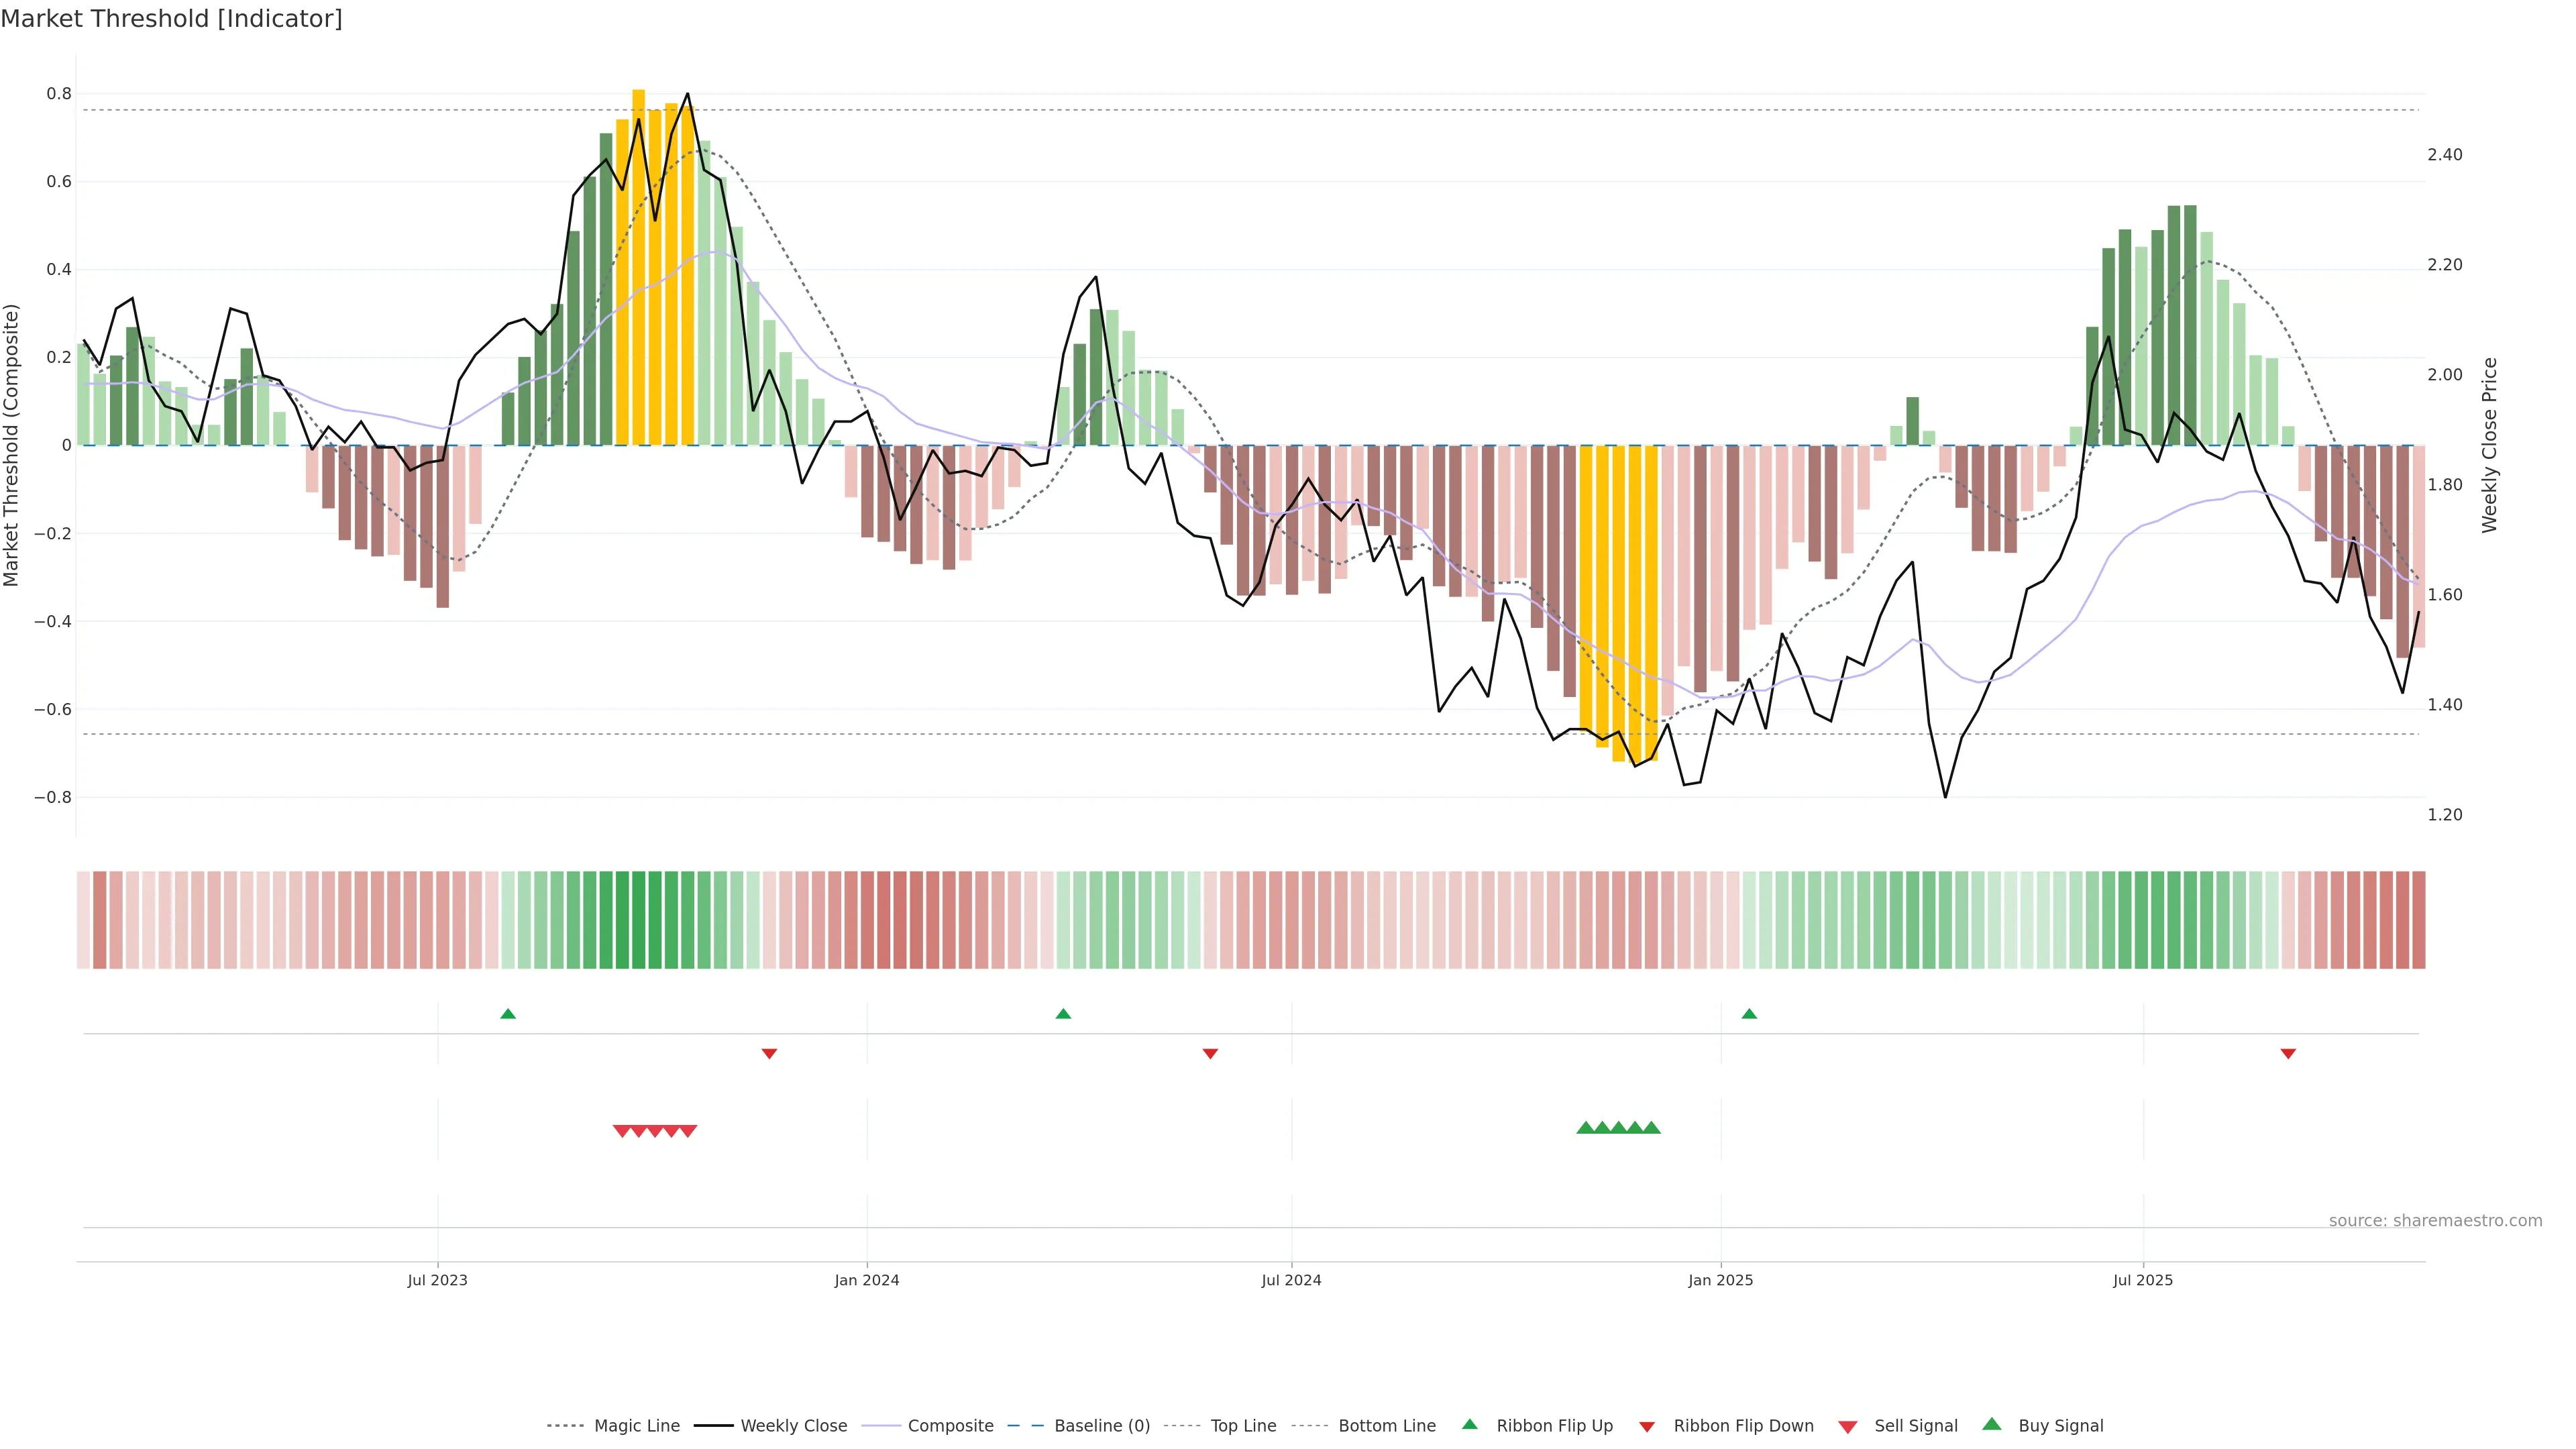Viewport: 2576px width, 1449px height.
Task: Click the Ribbon Flip Down legend triangle
Action: [x=1647, y=1427]
